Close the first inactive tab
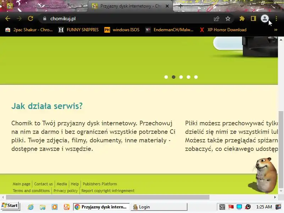This screenshot has width=284, height=213. click(x=82, y=6)
